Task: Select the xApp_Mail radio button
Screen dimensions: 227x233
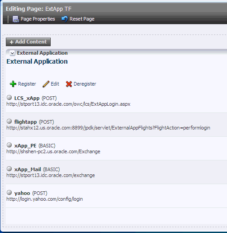Action: pyautogui.click(x=9, y=169)
